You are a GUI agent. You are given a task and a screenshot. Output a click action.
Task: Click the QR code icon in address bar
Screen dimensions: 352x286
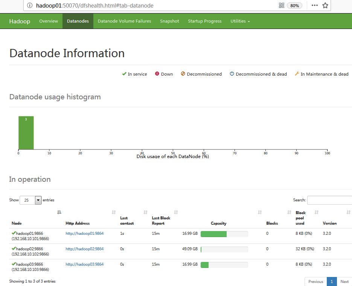pyautogui.click(x=281, y=5)
